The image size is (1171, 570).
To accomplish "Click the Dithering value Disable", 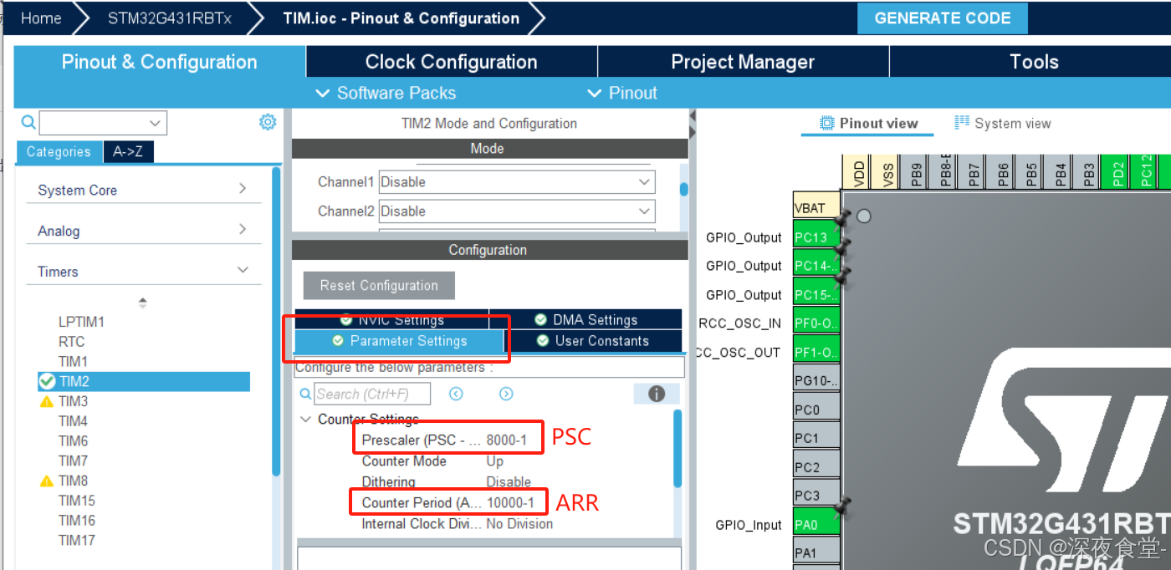I will point(509,481).
